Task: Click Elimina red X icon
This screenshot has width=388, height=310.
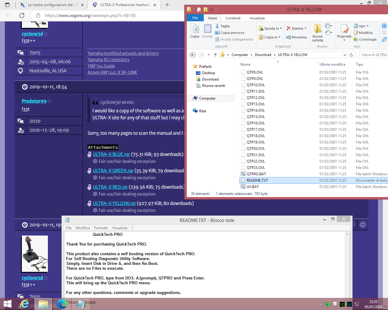Action: coord(289,28)
